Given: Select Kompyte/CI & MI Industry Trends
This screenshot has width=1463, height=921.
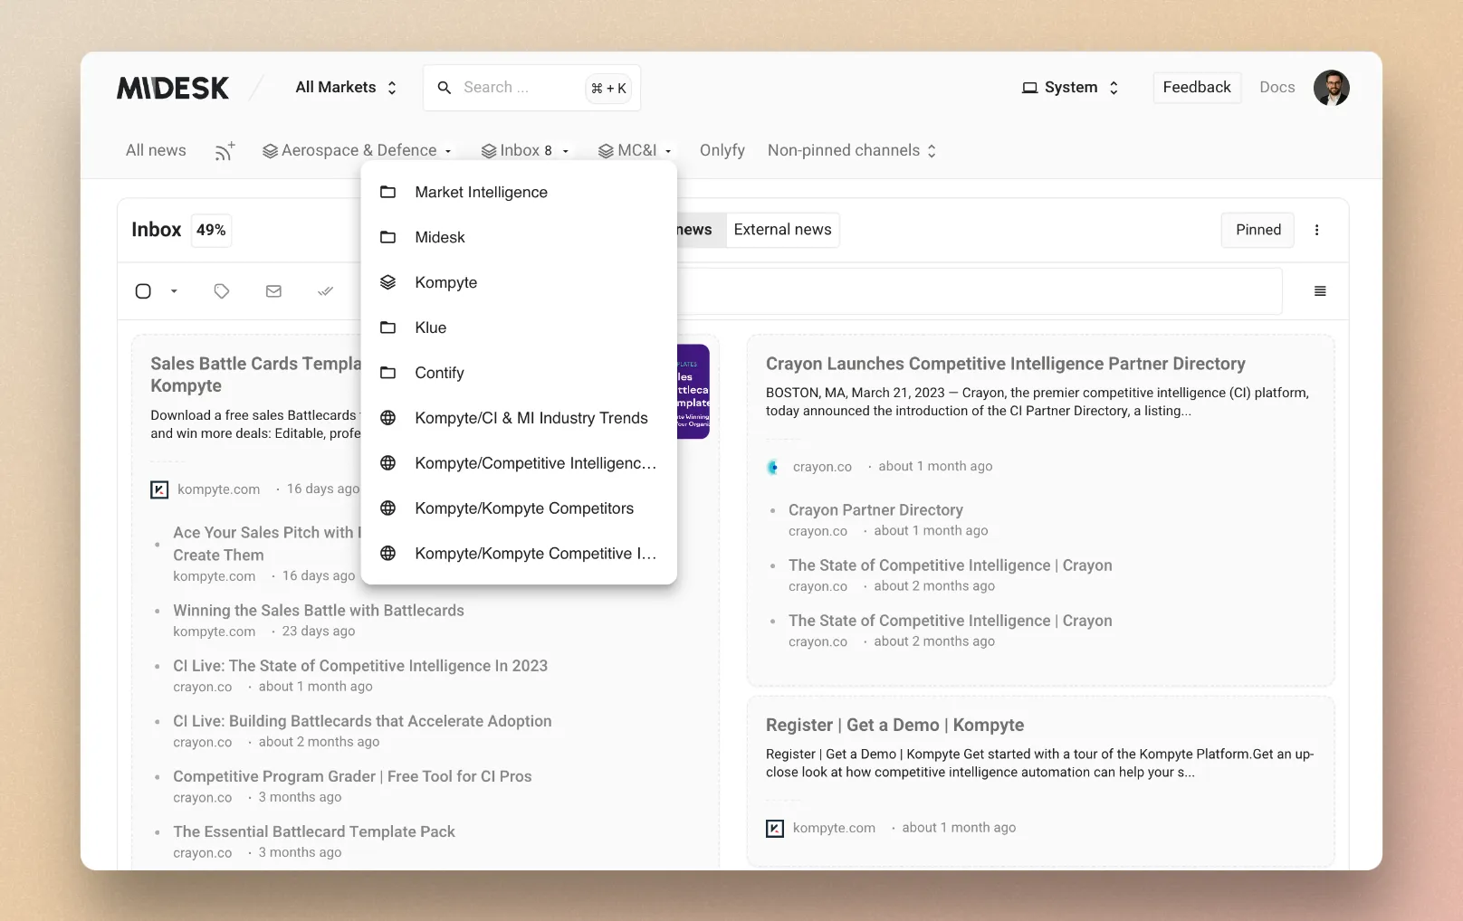Looking at the screenshot, I should (519, 418).
